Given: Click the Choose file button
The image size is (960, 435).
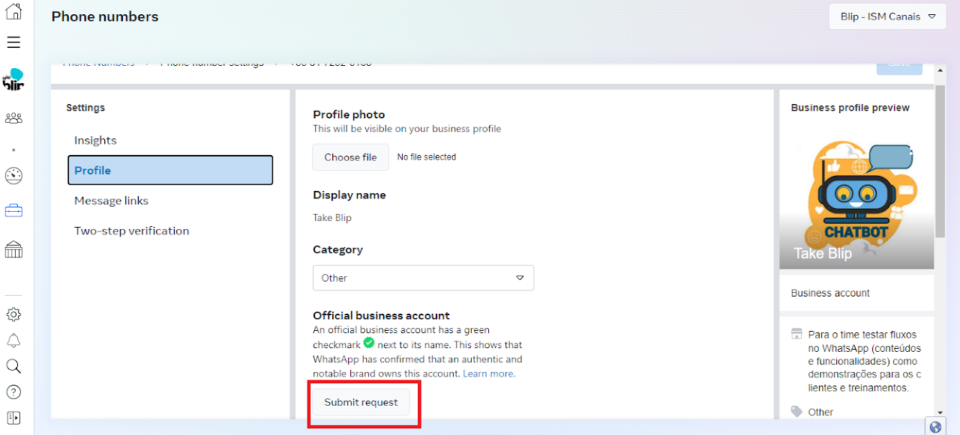Looking at the screenshot, I should tap(350, 157).
